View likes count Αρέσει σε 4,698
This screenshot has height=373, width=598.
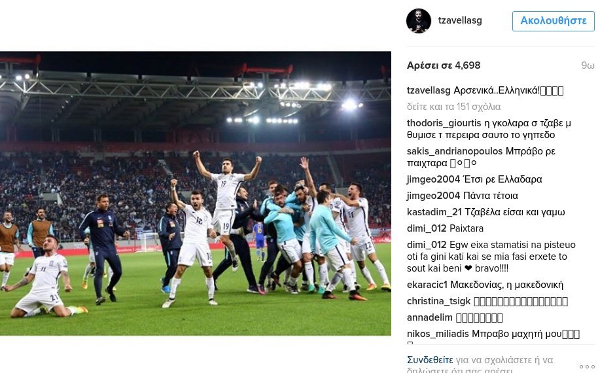click(443, 65)
